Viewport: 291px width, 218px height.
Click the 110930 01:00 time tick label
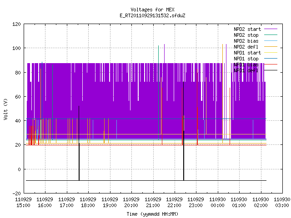[239, 203]
